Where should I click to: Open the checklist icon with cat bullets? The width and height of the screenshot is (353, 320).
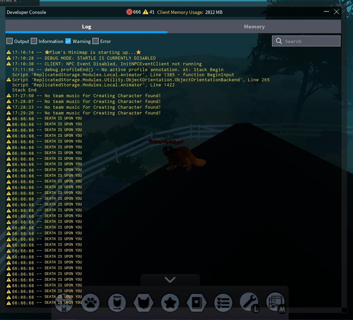click(x=223, y=302)
